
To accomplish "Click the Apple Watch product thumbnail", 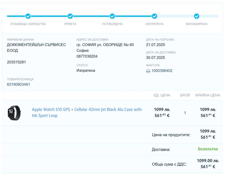I will click(14, 112).
